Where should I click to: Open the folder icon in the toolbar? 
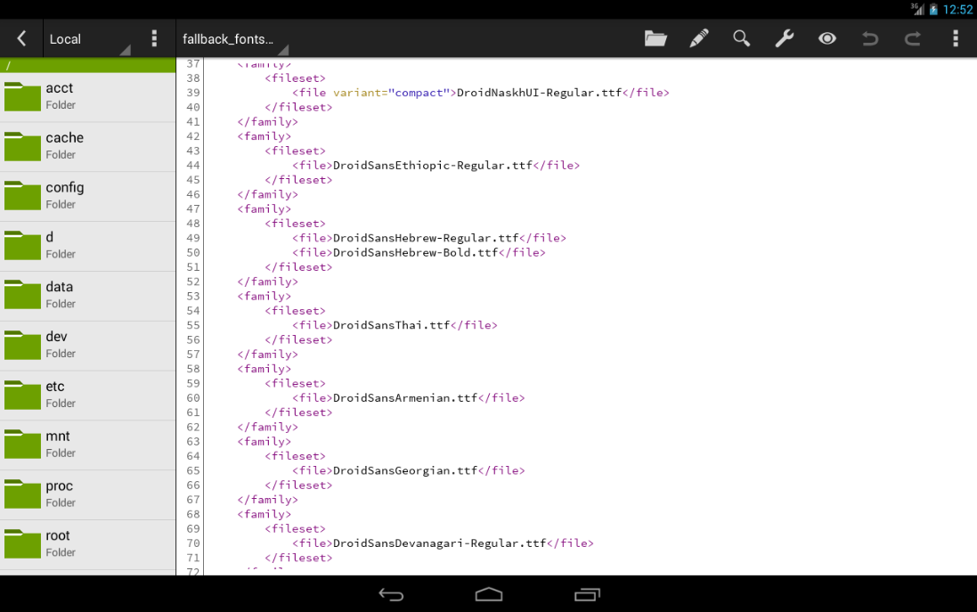(x=655, y=38)
